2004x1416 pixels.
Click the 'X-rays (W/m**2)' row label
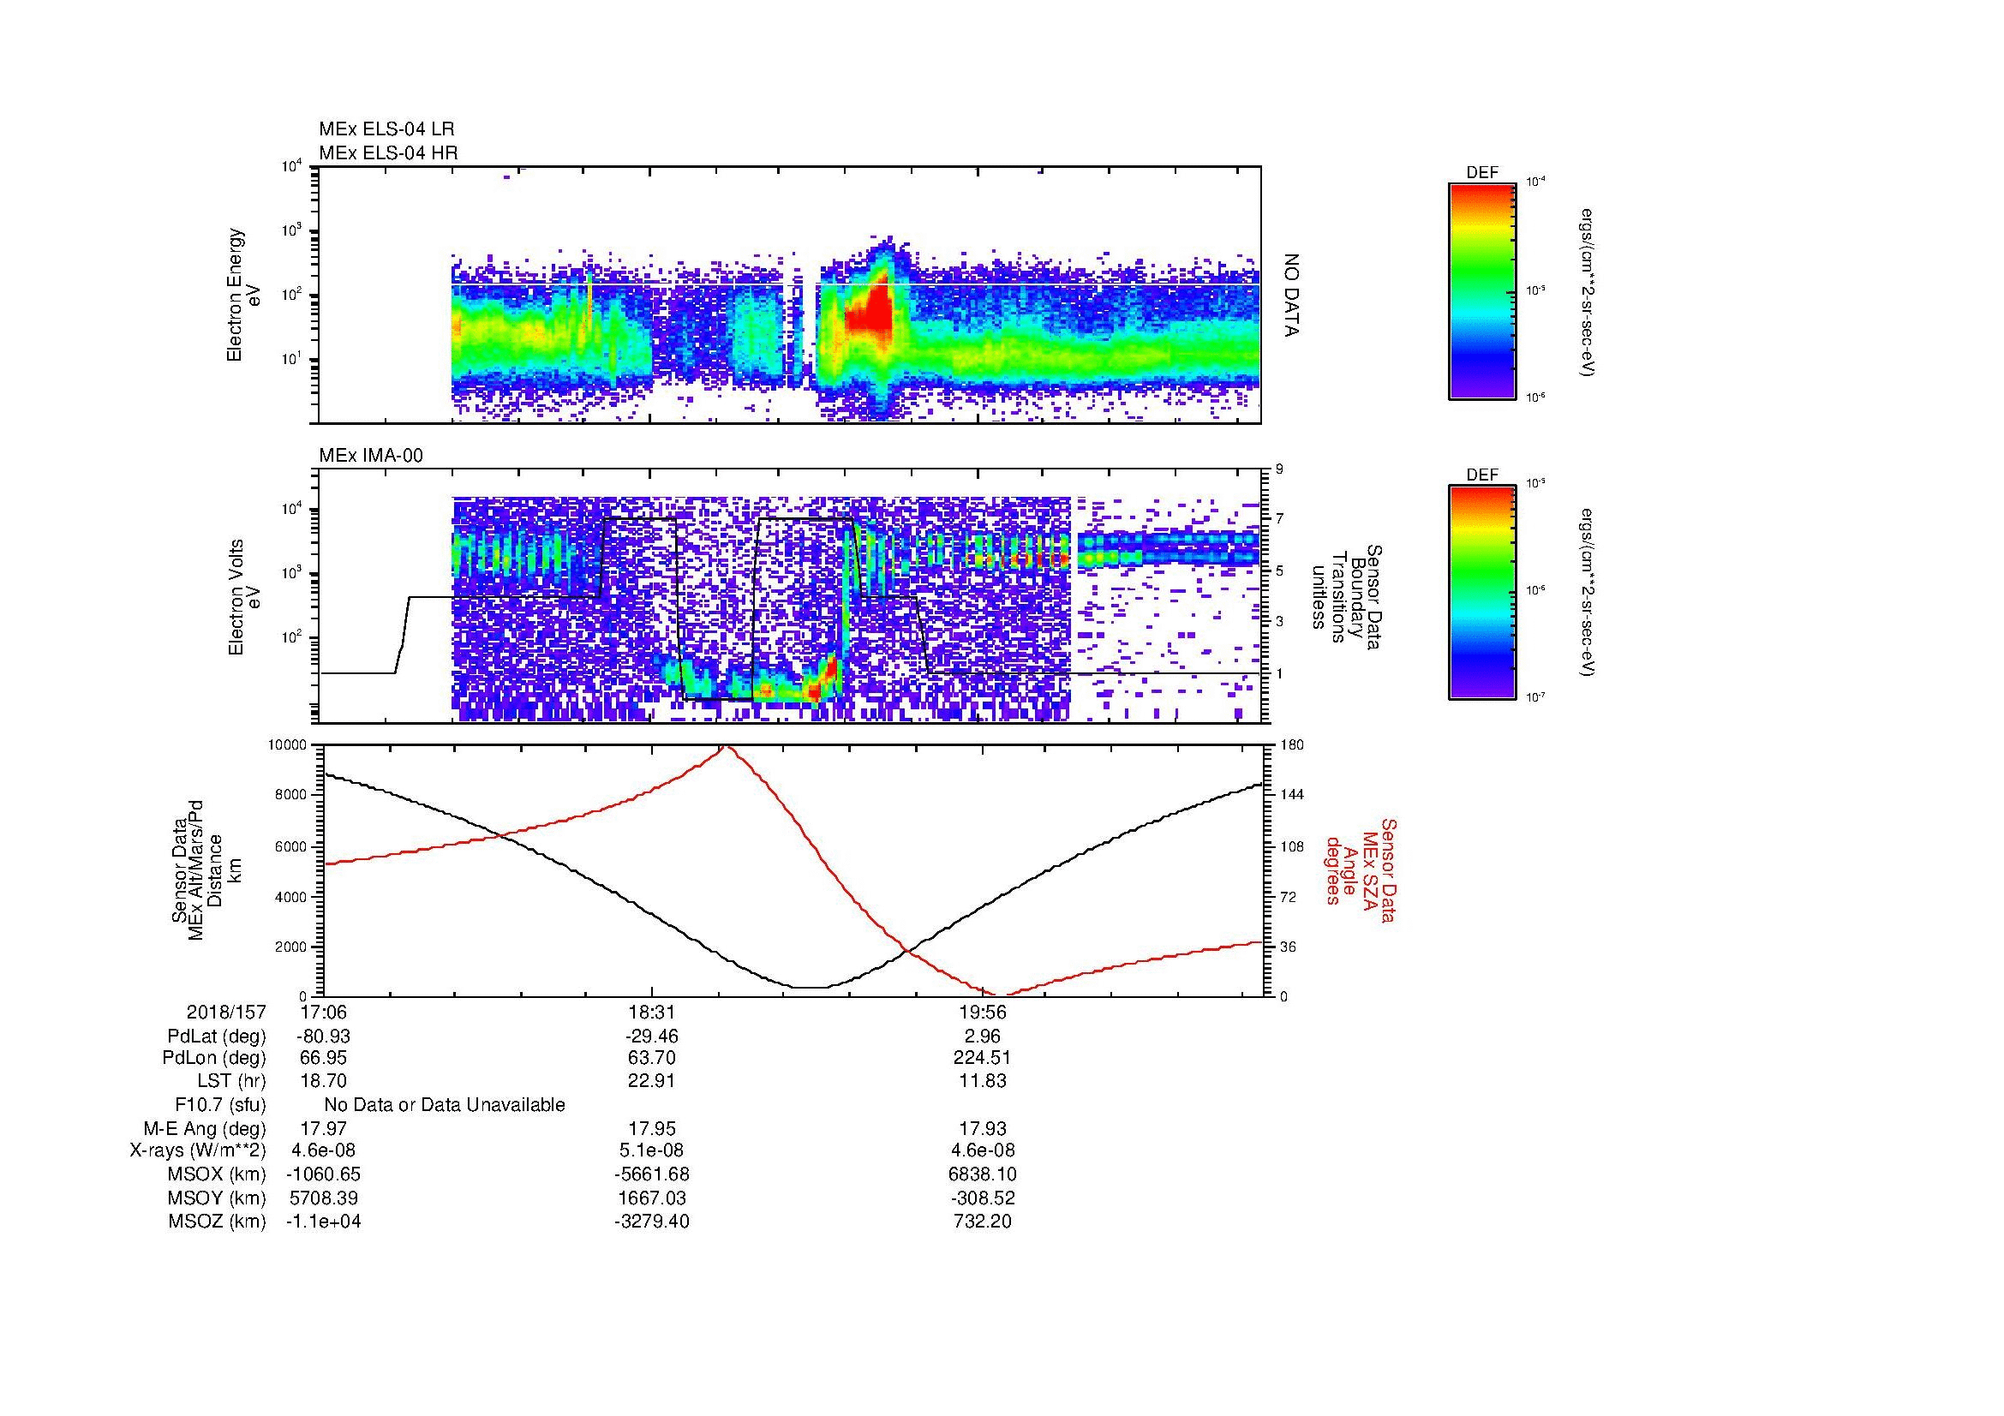pyautogui.click(x=198, y=1150)
